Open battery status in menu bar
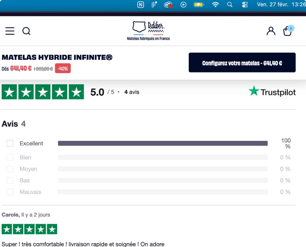The image size is (306, 247). coord(199,4)
